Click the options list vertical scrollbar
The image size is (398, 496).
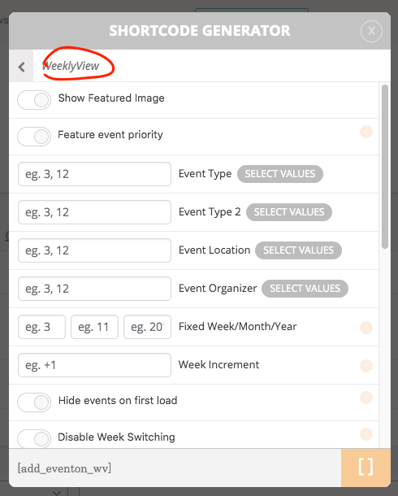pyautogui.click(x=385, y=167)
